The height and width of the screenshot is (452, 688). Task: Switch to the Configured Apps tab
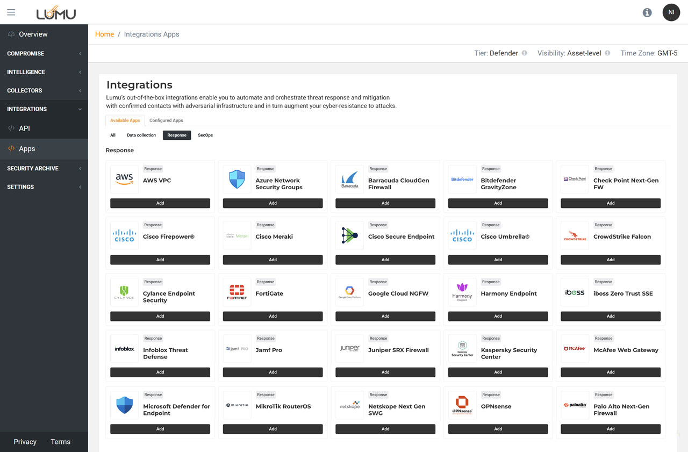[x=166, y=120]
